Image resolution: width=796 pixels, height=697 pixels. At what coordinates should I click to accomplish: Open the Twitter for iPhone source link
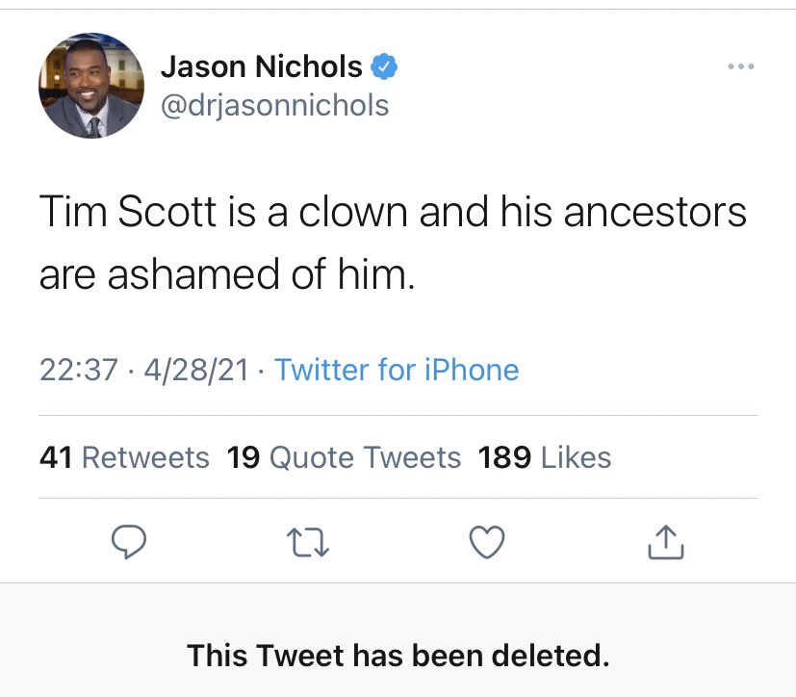tap(397, 370)
